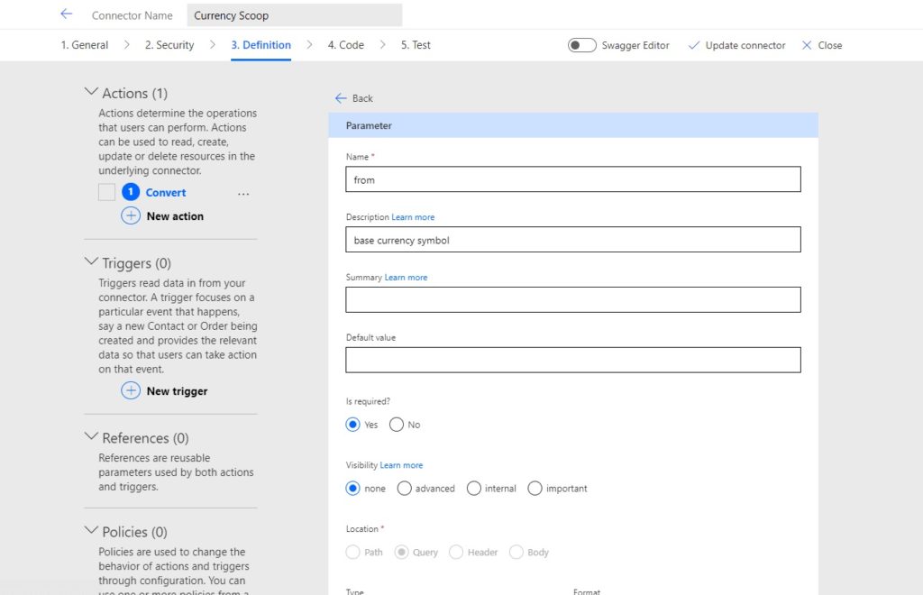This screenshot has width=923, height=595.
Task: Switch to the Security tab
Action: point(170,44)
